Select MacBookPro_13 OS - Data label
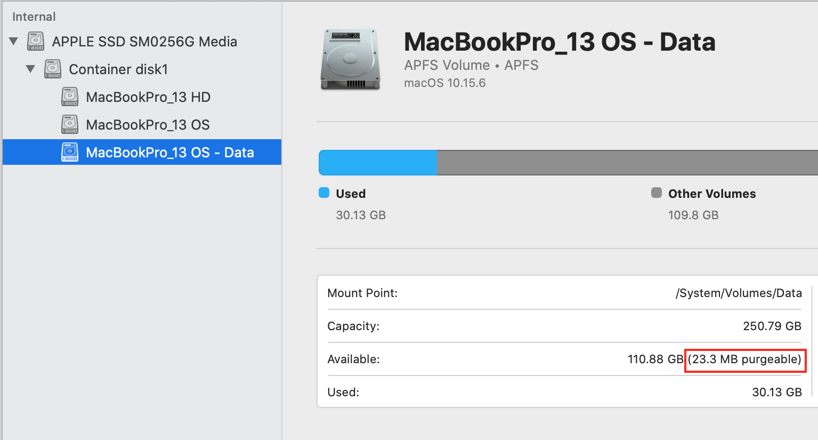Screen dimensions: 818x440 pos(169,153)
